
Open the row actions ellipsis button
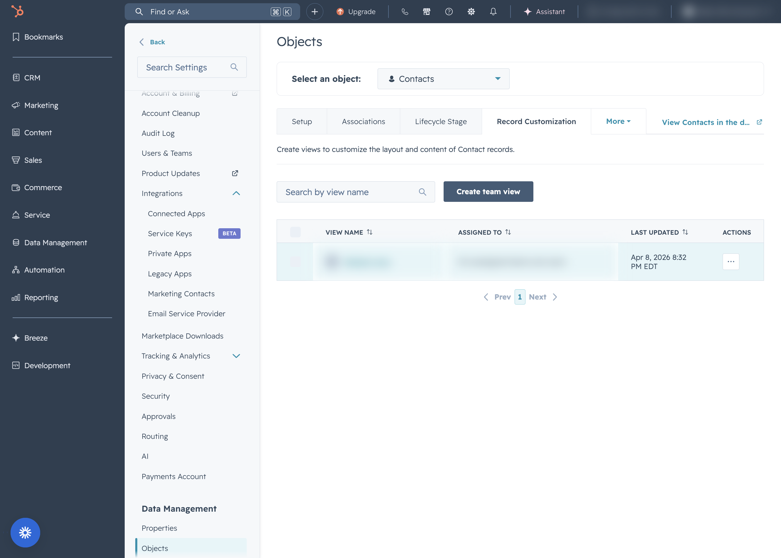pos(731,262)
